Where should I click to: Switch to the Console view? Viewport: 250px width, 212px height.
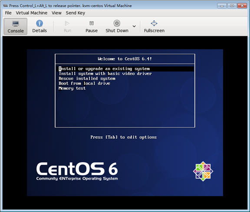click(16, 26)
